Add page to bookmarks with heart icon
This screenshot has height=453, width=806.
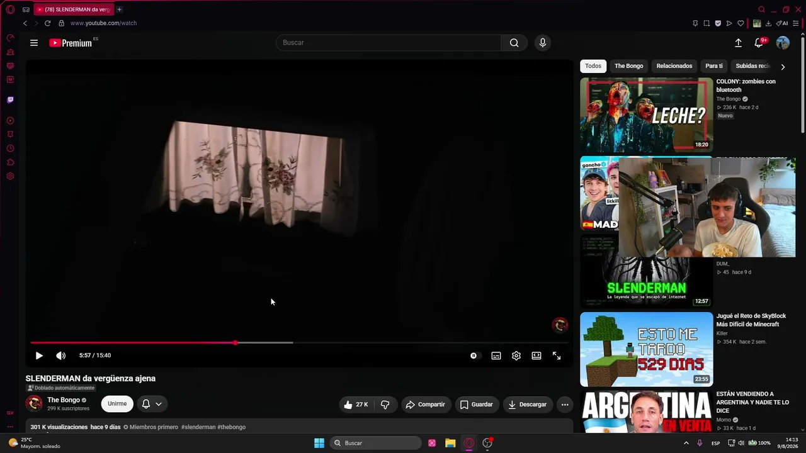pos(741,23)
